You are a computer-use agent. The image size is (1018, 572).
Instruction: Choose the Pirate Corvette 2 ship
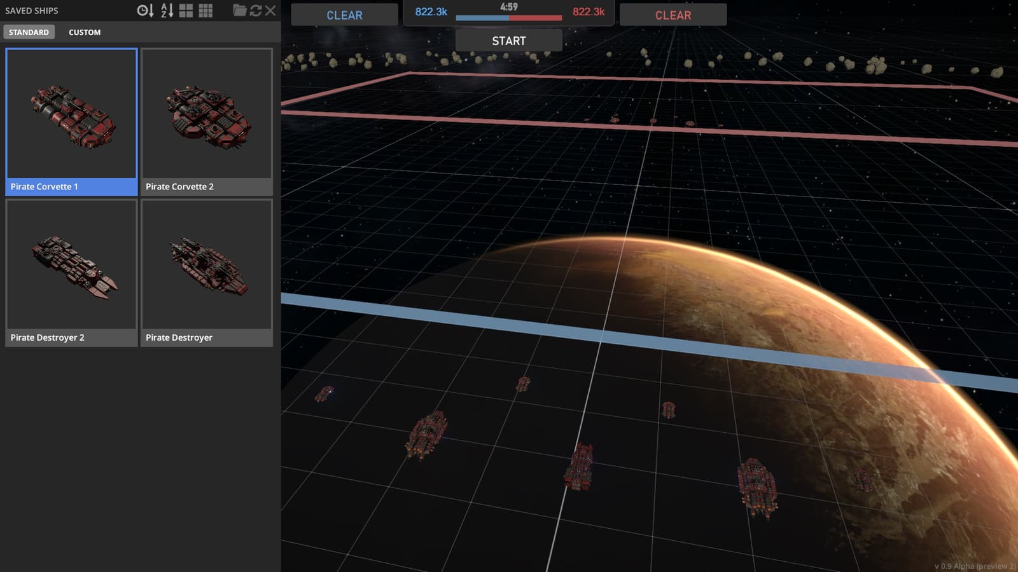(207, 121)
